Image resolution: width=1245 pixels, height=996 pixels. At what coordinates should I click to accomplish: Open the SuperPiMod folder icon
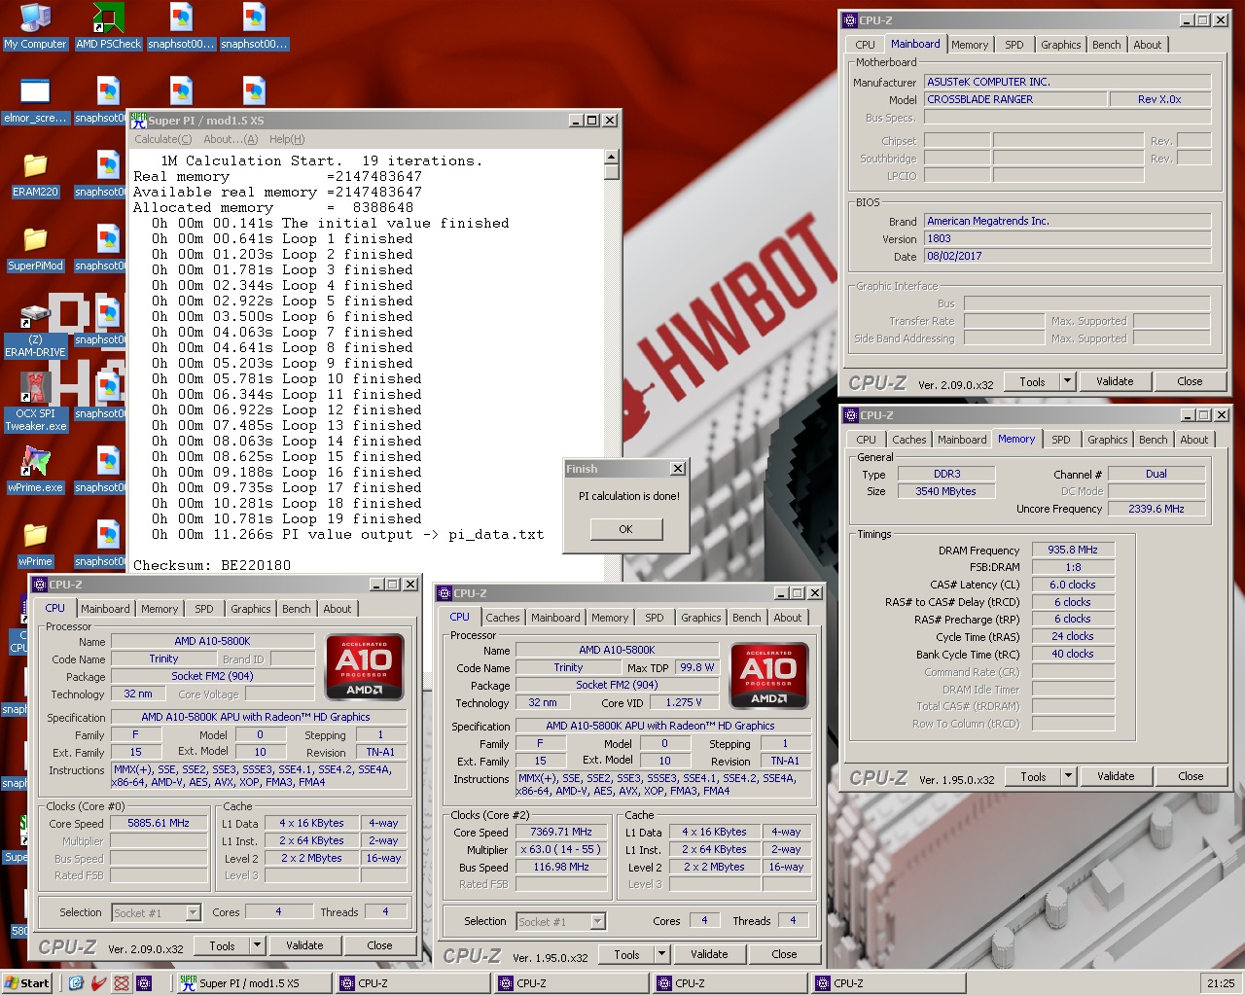[35, 248]
